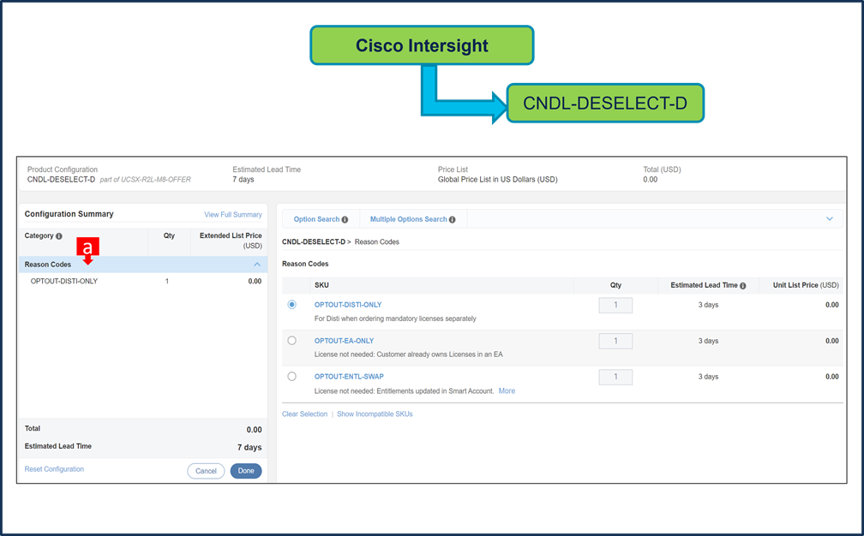Viewport: 864px width, 536px height.
Task: Expand the search panel chevron at right
Action: pyautogui.click(x=830, y=219)
